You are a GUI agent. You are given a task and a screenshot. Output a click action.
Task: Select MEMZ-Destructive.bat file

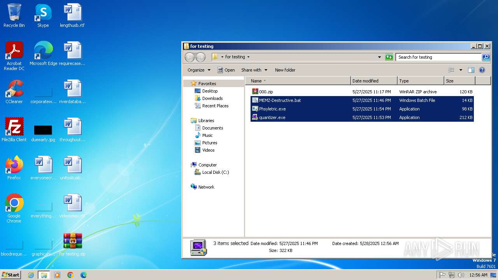click(362, 100)
